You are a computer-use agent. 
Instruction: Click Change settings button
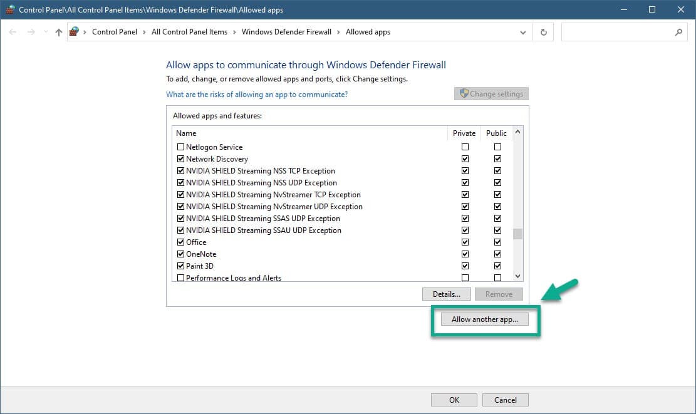(x=491, y=93)
